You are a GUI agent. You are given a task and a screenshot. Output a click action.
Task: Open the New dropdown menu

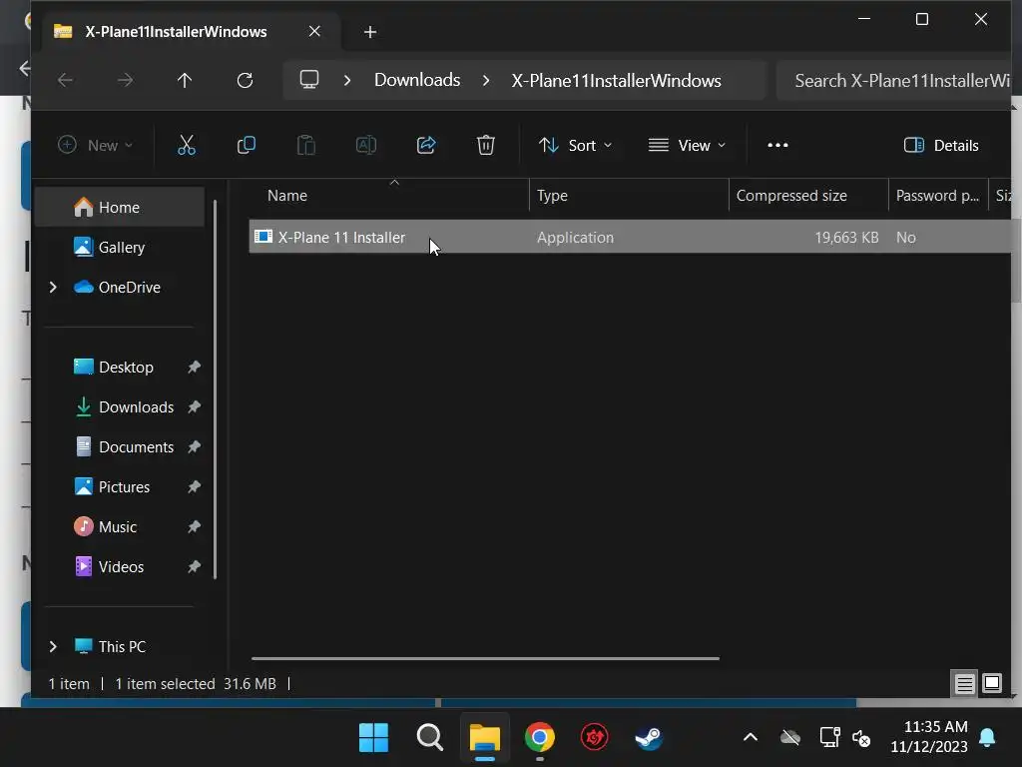coord(95,145)
